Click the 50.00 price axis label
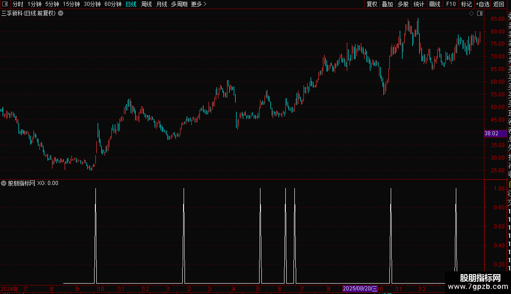Viewport: 511px width, 294px height. [497, 107]
